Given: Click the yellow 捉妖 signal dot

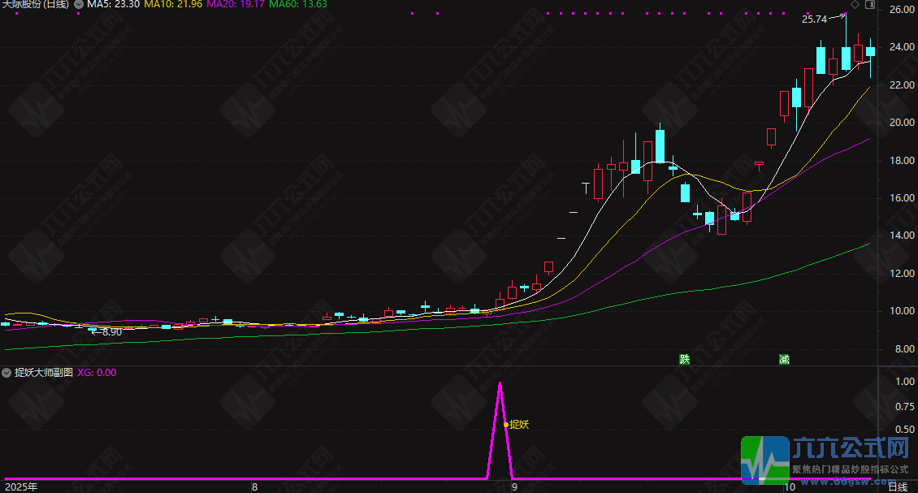Looking at the screenshot, I should [x=506, y=424].
